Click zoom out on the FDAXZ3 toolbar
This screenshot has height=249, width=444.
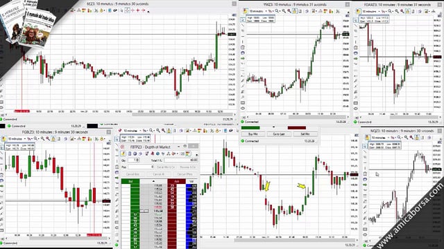[402, 11]
